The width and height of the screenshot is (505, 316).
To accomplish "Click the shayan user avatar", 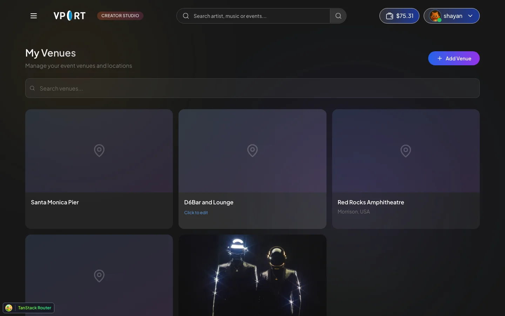I will click(435, 16).
